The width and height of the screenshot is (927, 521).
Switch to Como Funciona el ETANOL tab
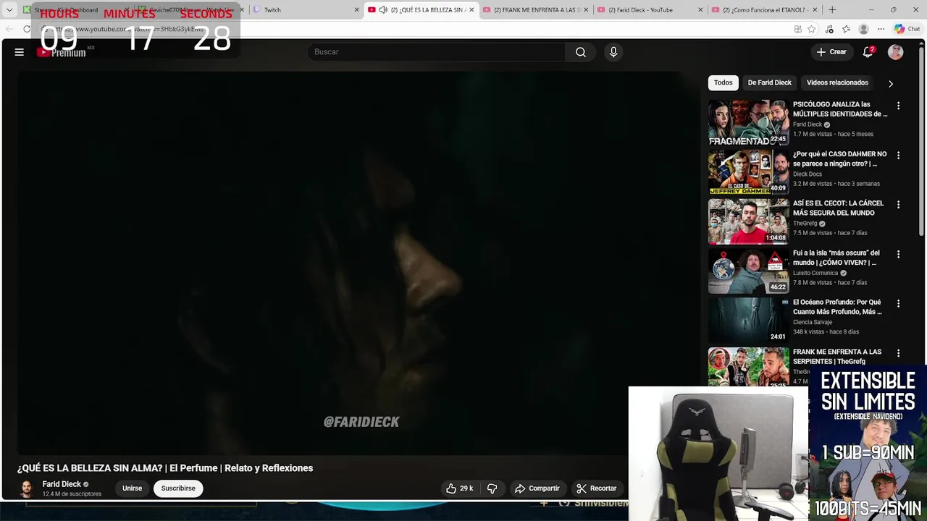tap(764, 9)
